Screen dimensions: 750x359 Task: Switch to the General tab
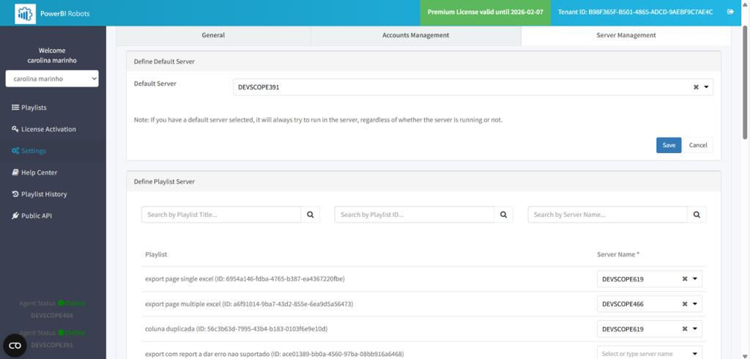click(213, 35)
